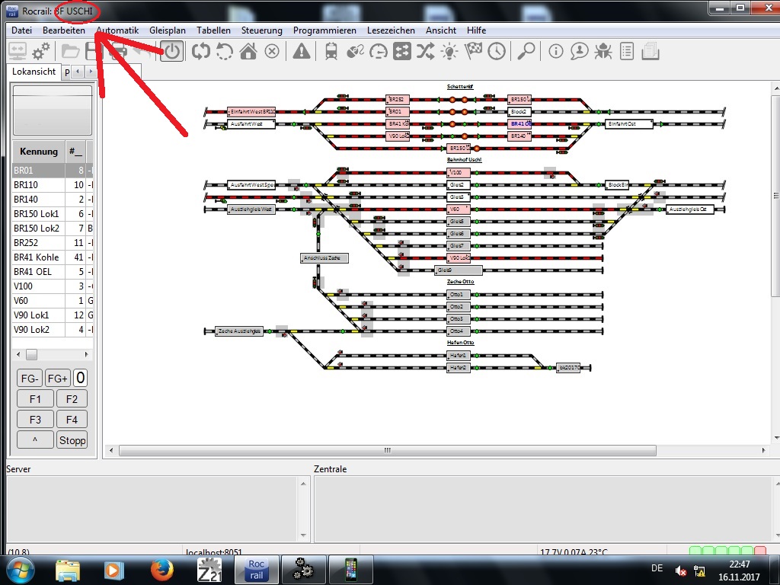
Task: Click the tab strip left scroll arrow
Action: coord(78,72)
